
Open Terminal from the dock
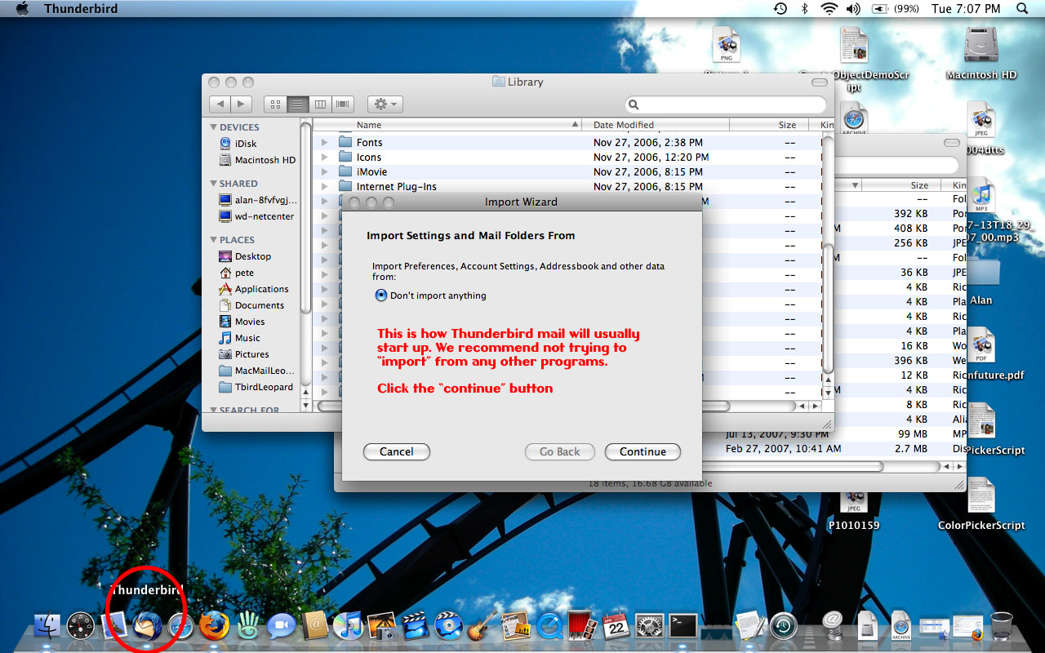[683, 626]
